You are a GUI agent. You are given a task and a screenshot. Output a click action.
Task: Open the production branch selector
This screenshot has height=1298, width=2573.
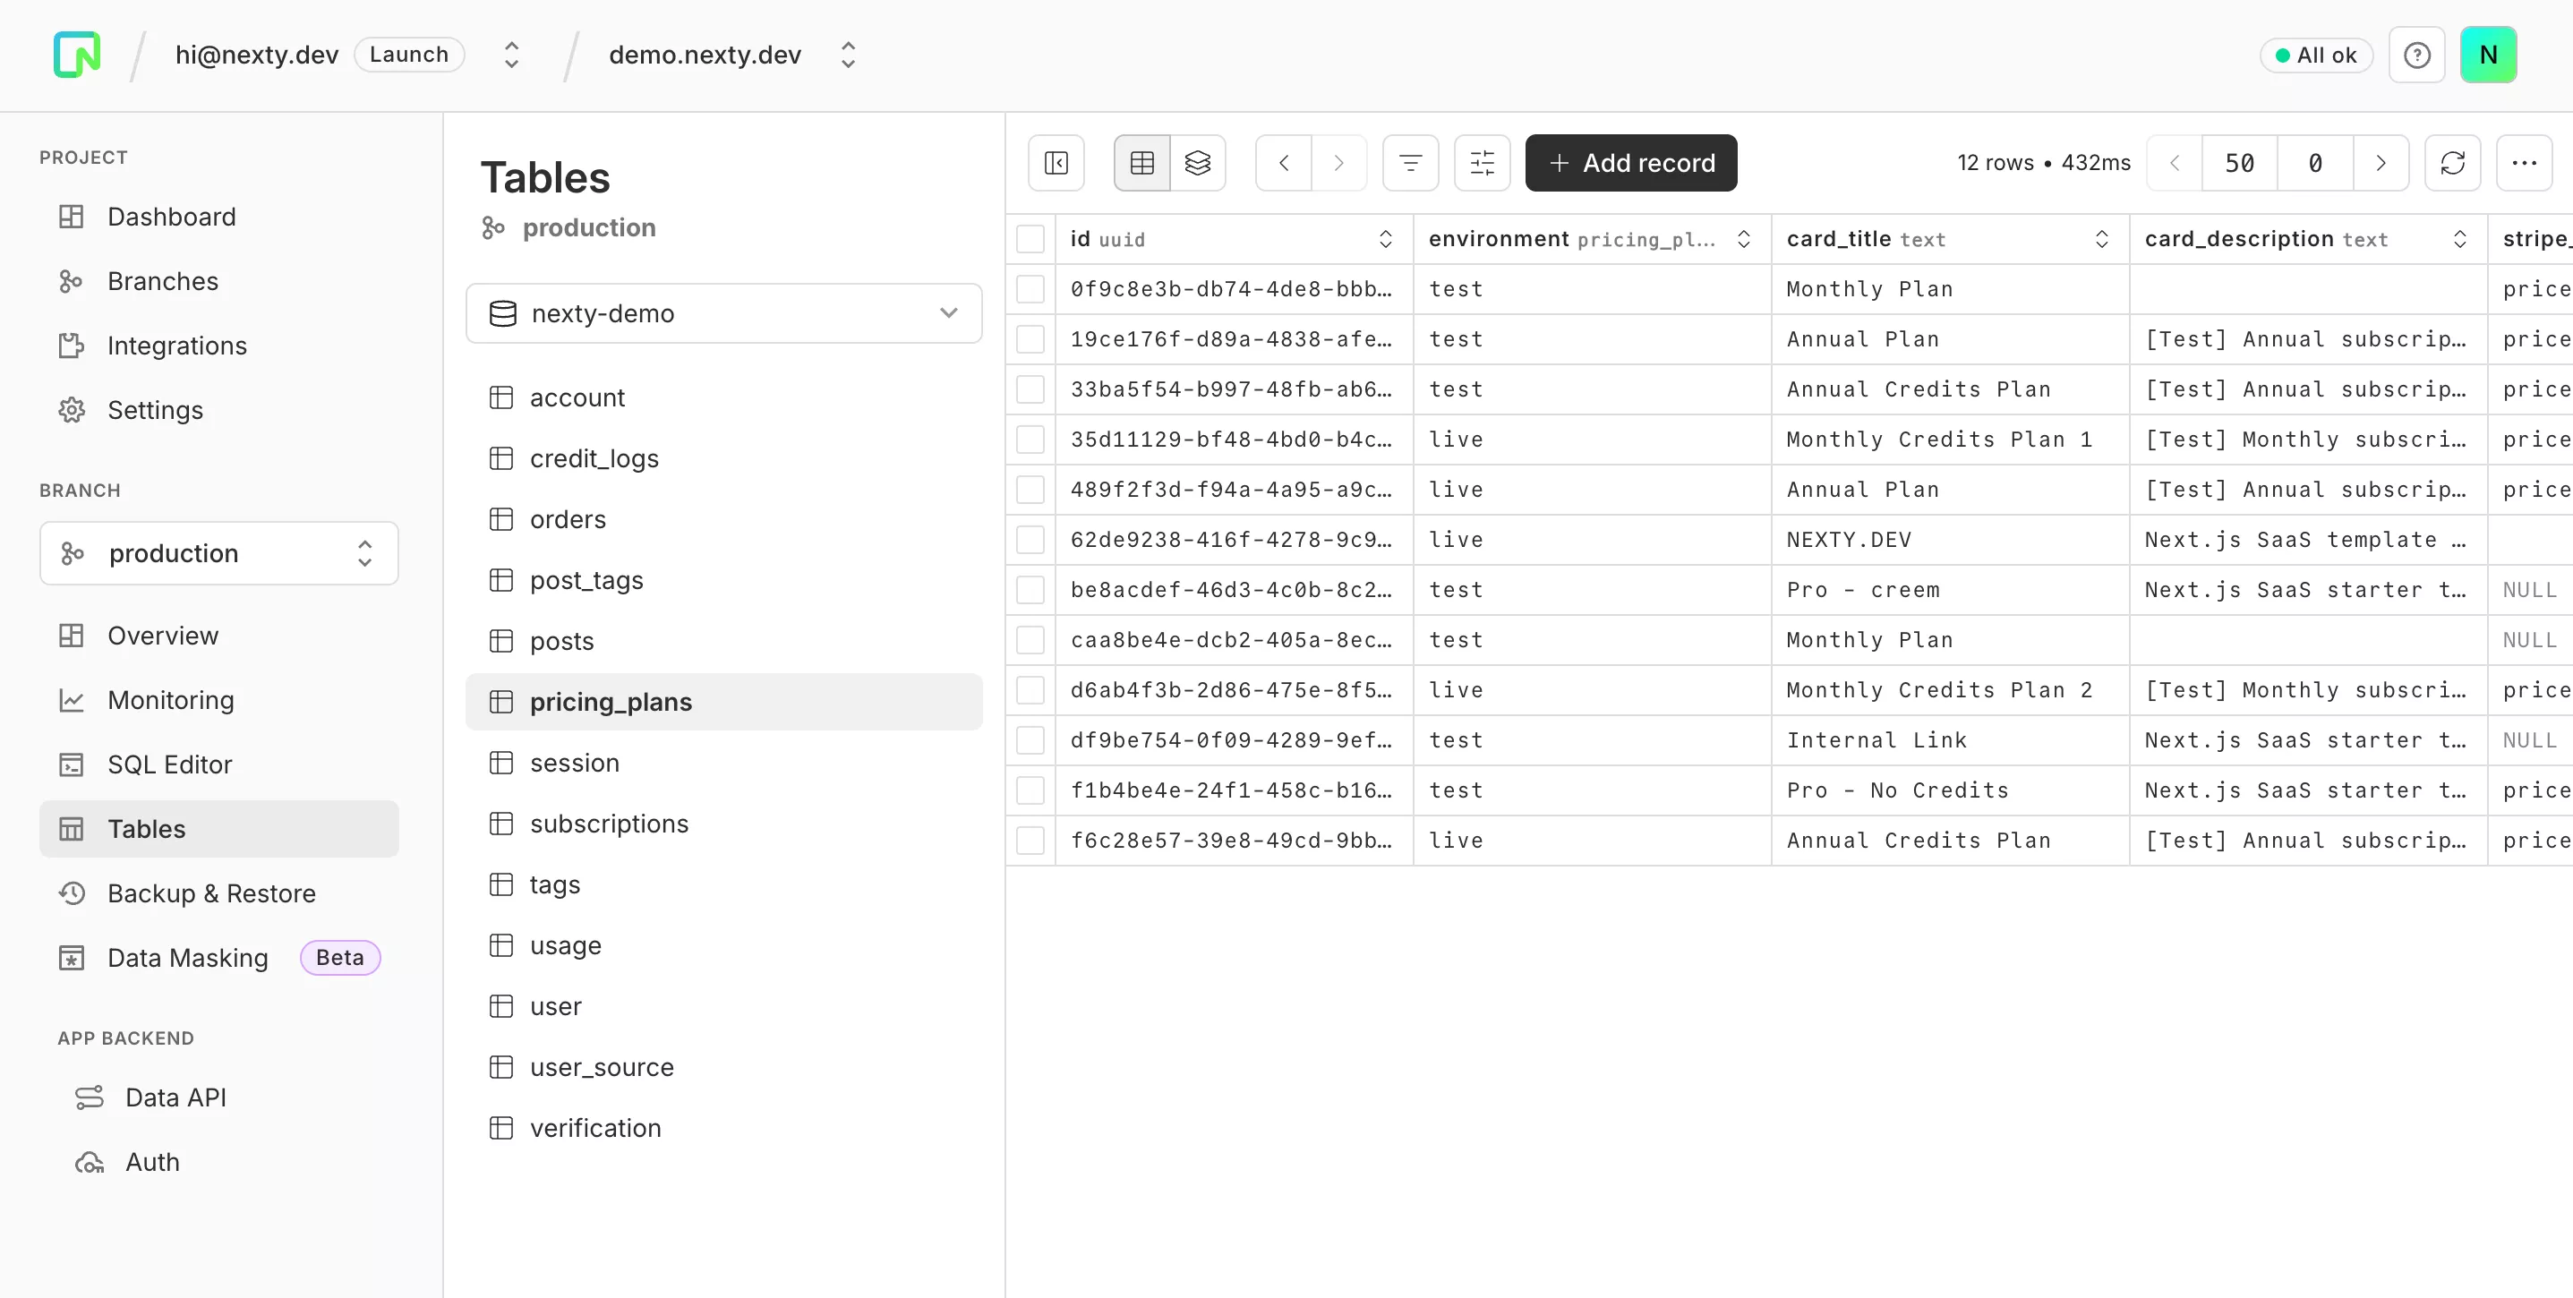click(x=218, y=553)
